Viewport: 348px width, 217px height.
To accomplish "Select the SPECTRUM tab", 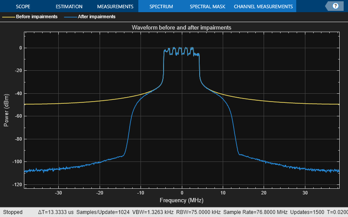I will pyautogui.click(x=161, y=7).
